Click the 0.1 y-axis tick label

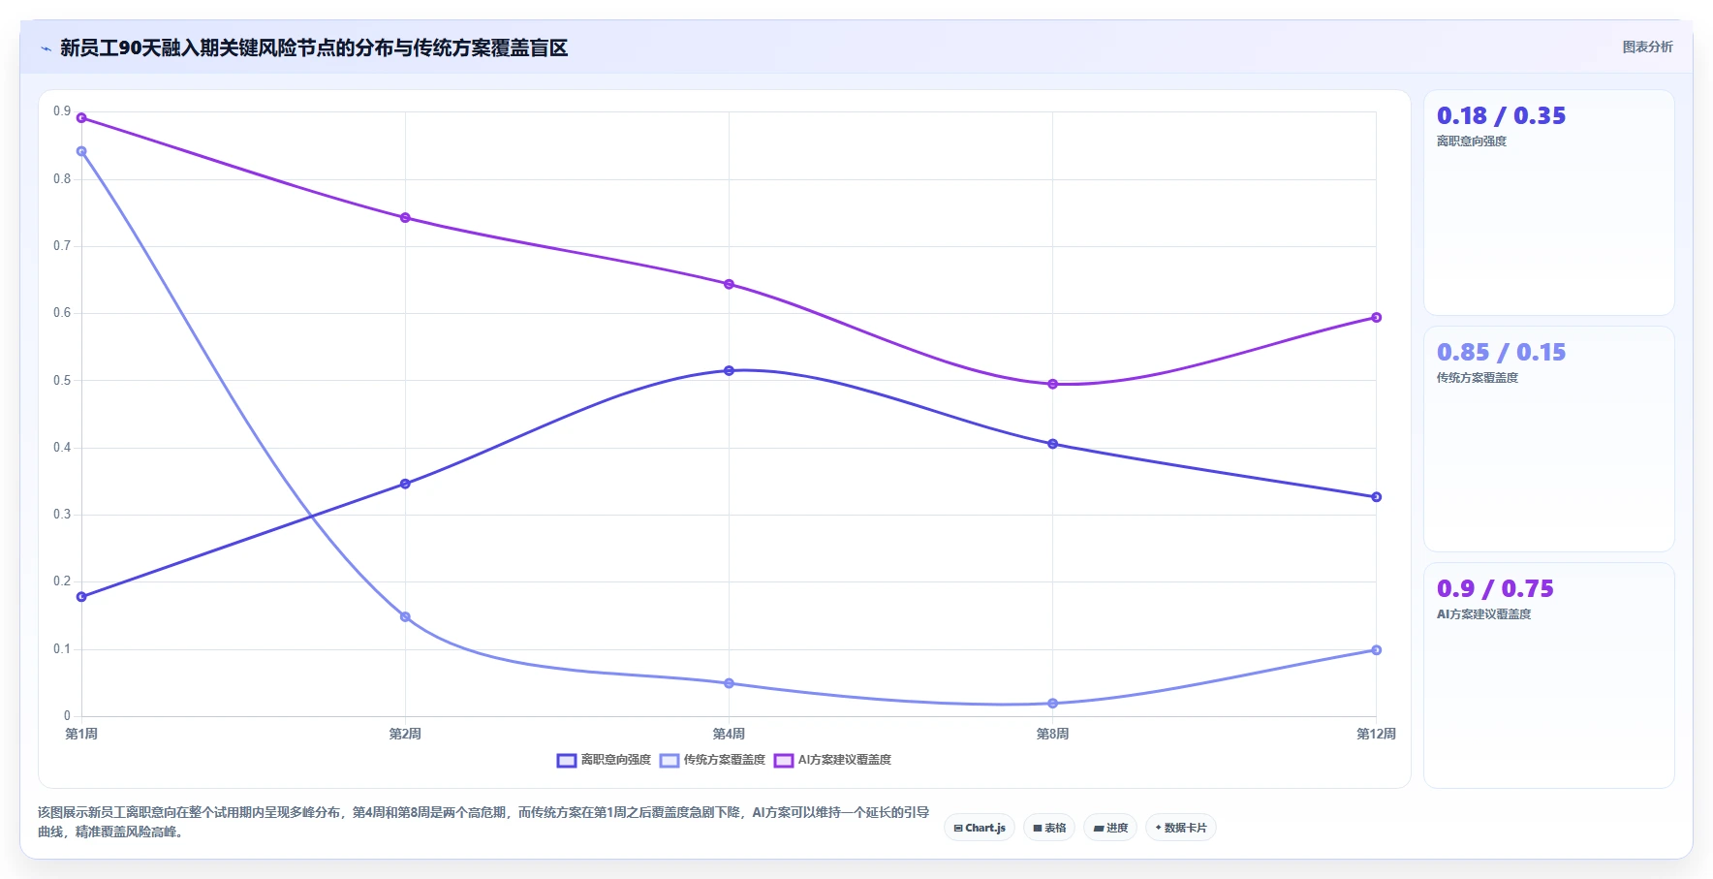(62, 649)
